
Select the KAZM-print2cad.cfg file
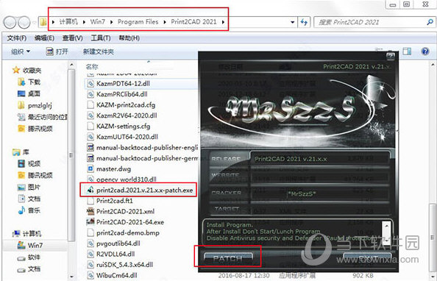(126, 104)
